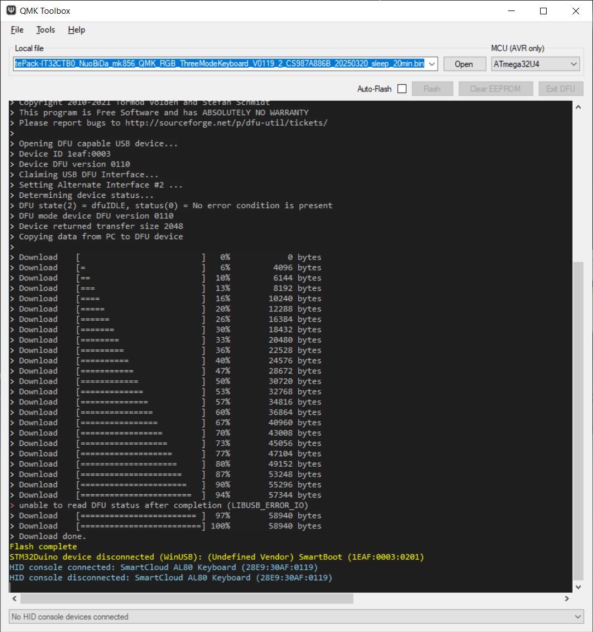593x632 pixels.
Task: Close the QMK Toolbox window
Action: (x=576, y=11)
